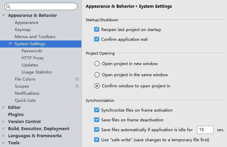The height and width of the screenshot is (147, 227).
Task: Choose Open project in the same window
Action: click(x=97, y=75)
